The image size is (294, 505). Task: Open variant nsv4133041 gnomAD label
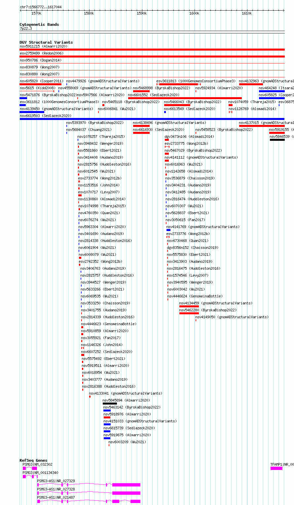[x=126, y=393]
